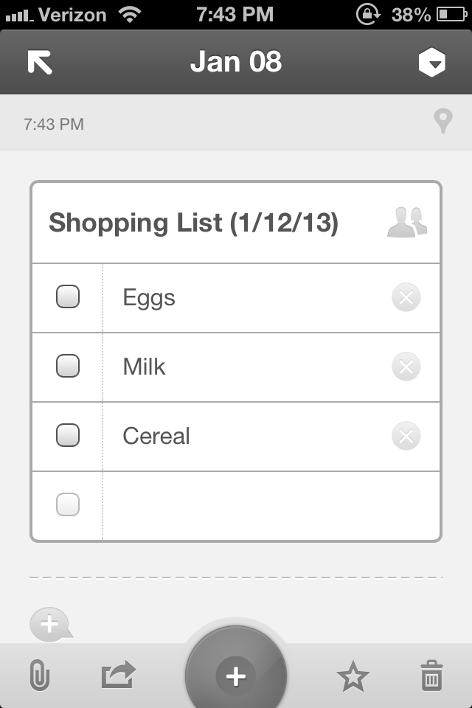Tap the share arrow icon
The height and width of the screenshot is (708, 472).
(x=118, y=675)
